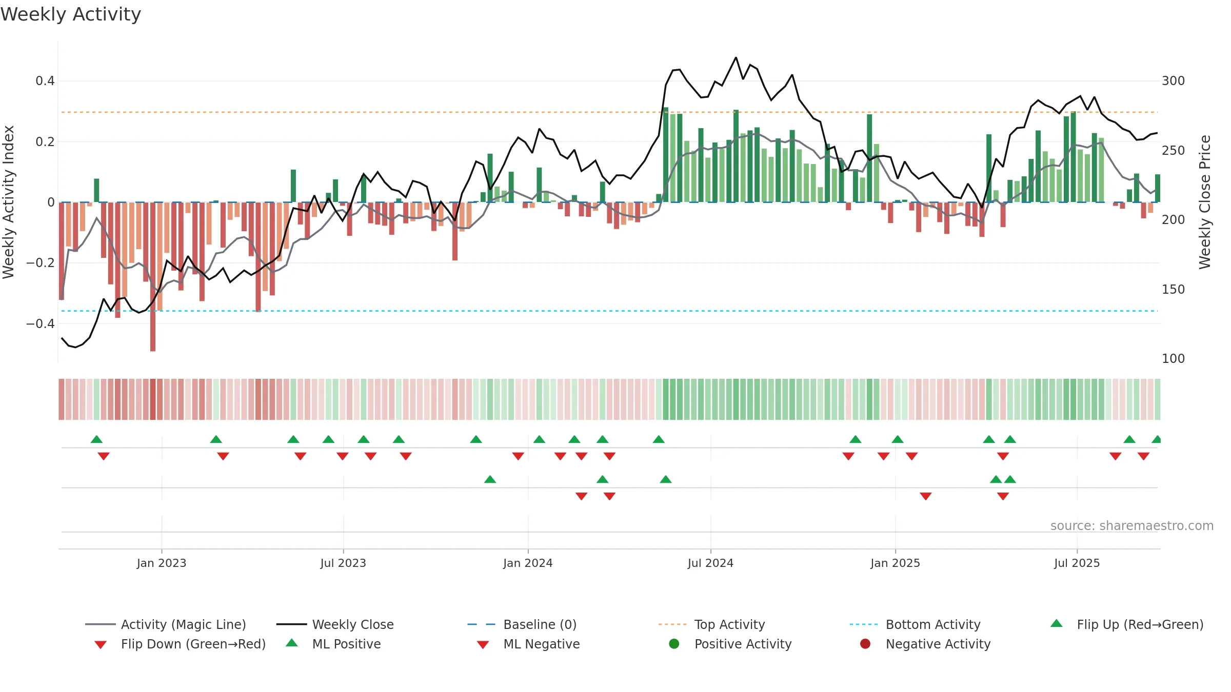This screenshot has width=1231, height=692.
Task: Click the orange dotted swatch for Top Activity
Action: [673, 624]
